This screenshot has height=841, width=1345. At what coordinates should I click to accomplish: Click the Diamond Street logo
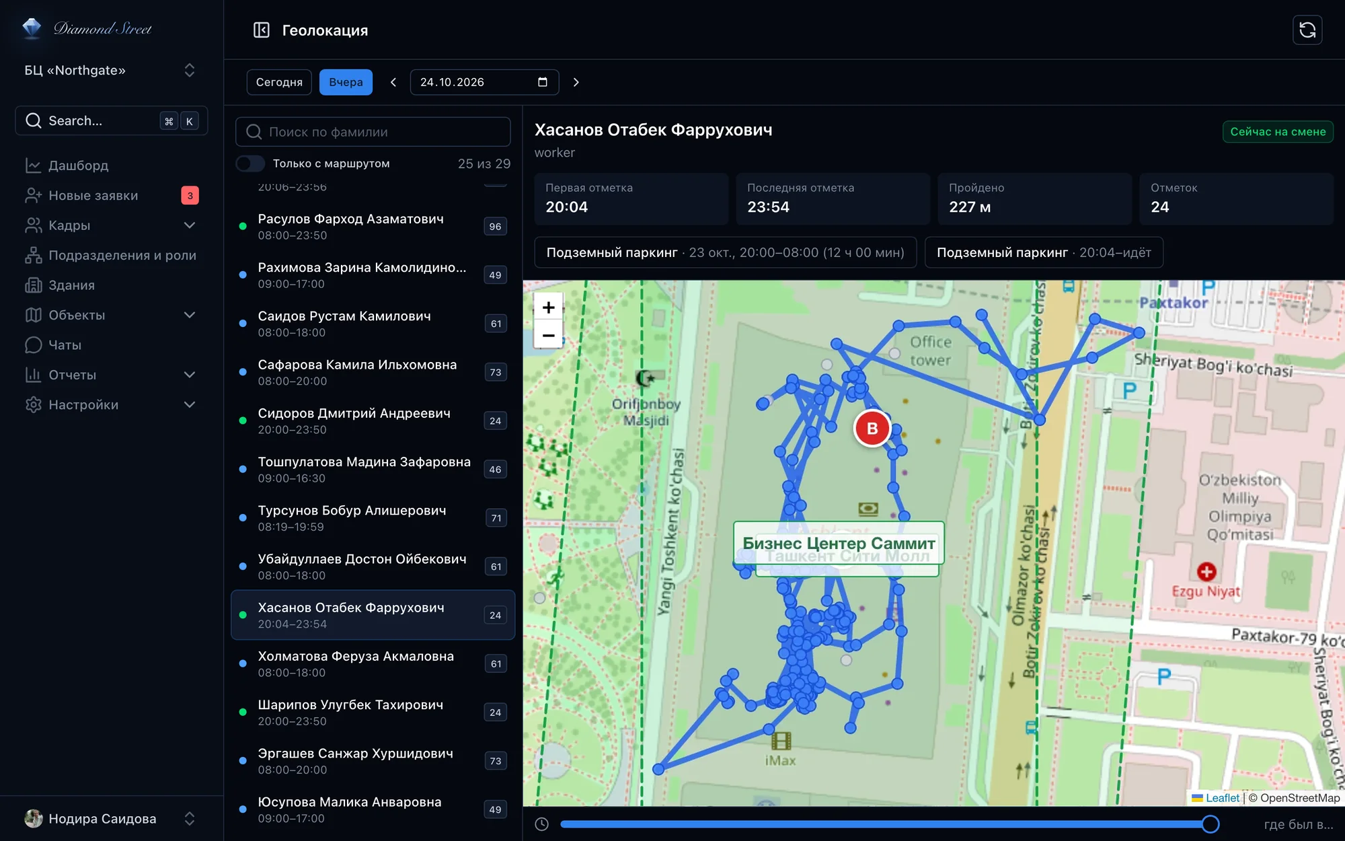(87, 28)
